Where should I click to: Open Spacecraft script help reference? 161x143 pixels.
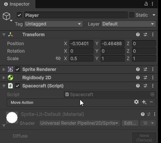(138, 86)
